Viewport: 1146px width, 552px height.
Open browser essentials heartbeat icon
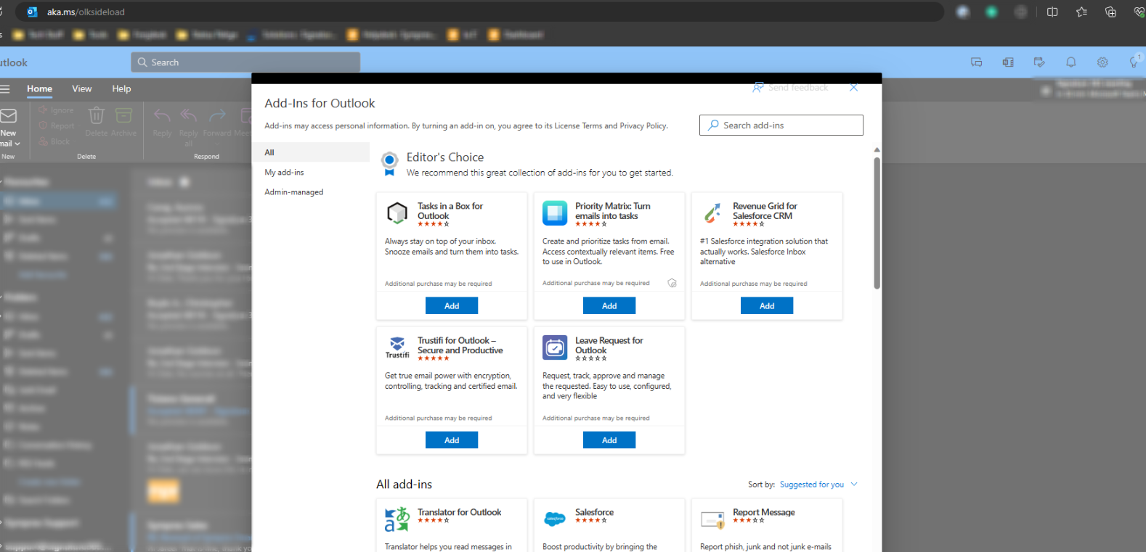[x=1139, y=12]
